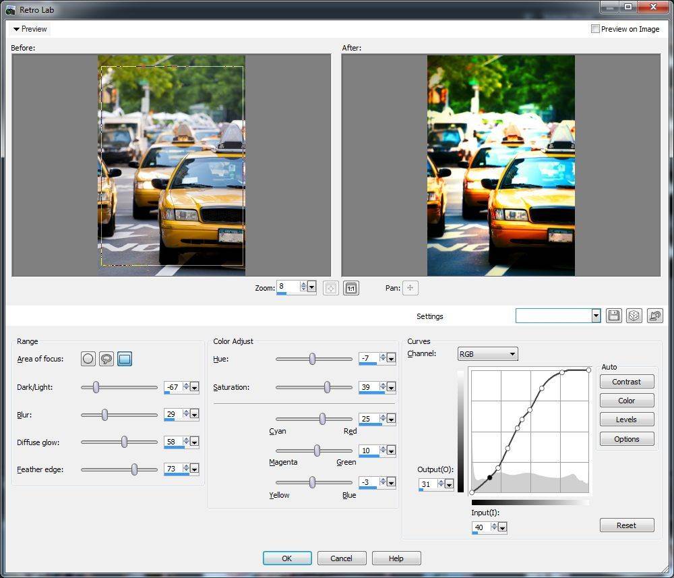
Task: Select the freehand lasso focus shape
Action: 106,359
